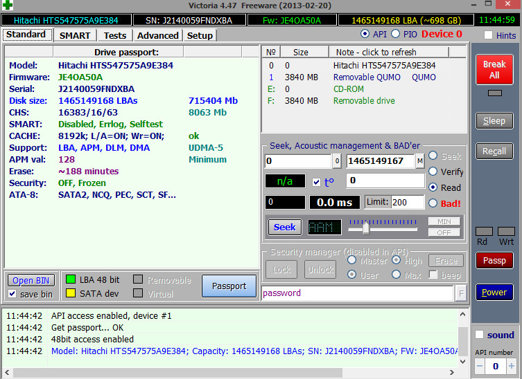Adjust the acoustic management slider
Viewport: 522px width, 379px height.
click(x=365, y=227)
